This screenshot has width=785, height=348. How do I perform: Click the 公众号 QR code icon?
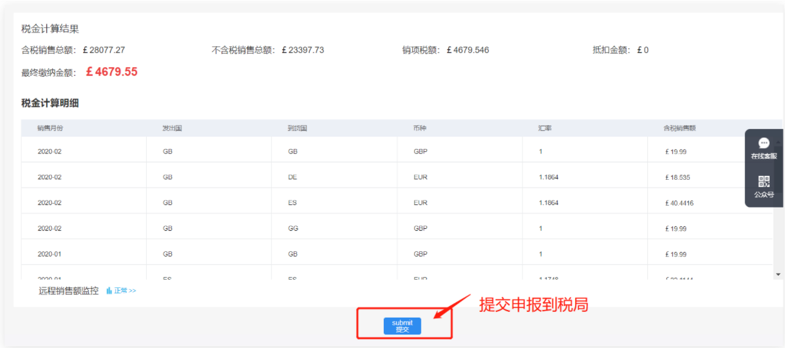tap(764, 182)
